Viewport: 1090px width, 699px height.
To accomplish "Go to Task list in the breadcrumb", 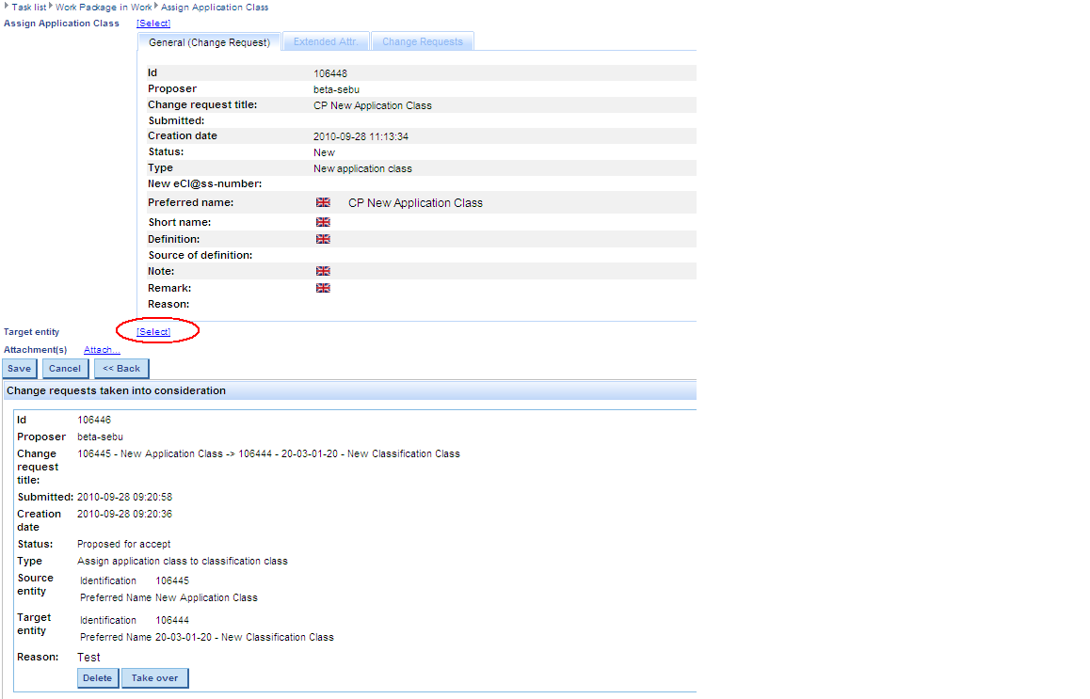I will pyautogui.click(x=29, y=7).
